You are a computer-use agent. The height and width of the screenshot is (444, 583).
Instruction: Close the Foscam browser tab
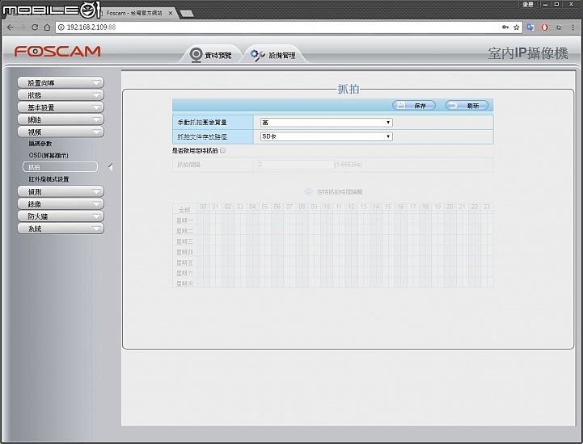pos(171,13)
